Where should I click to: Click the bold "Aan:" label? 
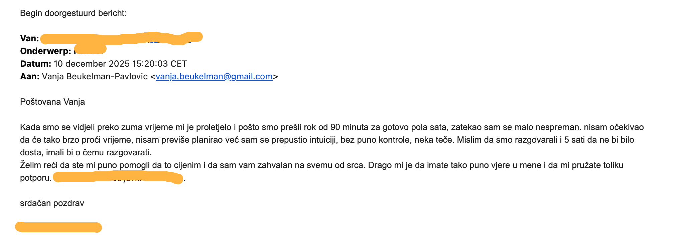click(30, 77)
